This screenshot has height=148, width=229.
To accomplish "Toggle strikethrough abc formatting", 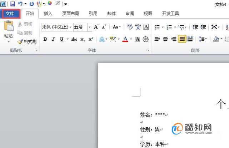I will click(74, 39).
